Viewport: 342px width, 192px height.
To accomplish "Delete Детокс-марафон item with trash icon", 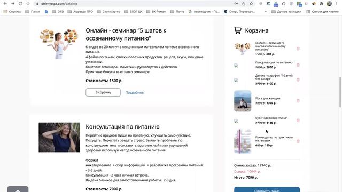I will 298,79.
